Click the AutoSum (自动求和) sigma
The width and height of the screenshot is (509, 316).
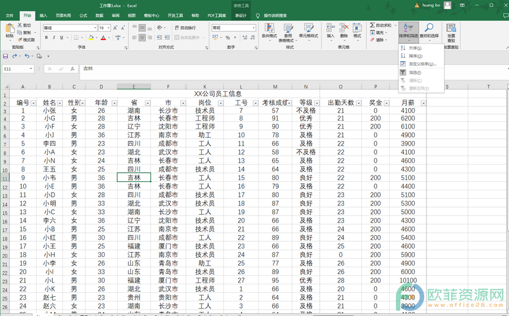pos(372,25)
